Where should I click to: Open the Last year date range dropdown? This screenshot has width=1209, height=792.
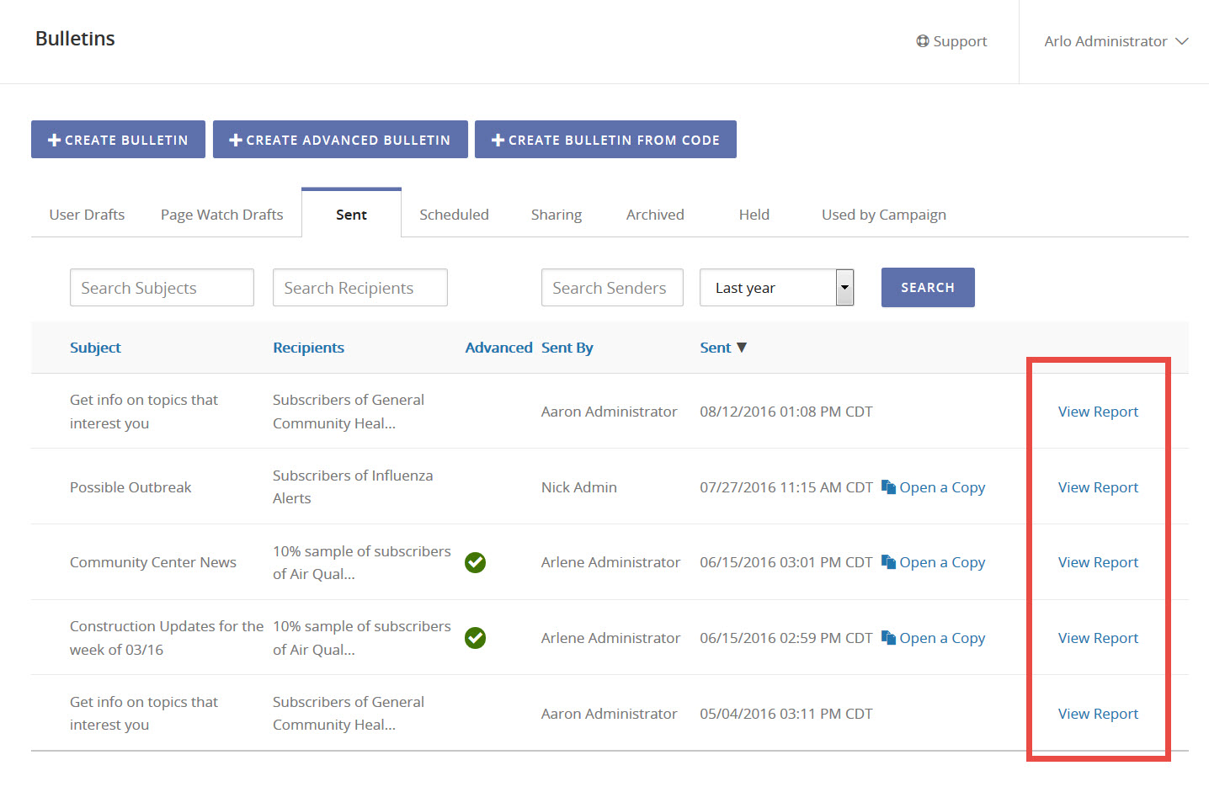tap(844, 287)
